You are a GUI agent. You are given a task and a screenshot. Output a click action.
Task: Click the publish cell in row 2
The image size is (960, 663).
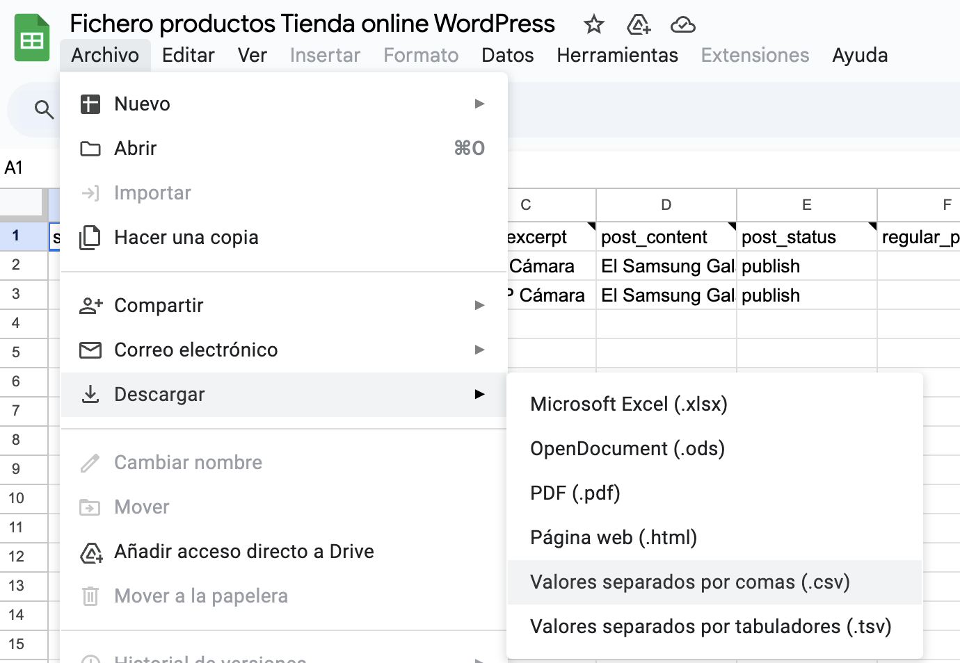(x=807, y=266)
